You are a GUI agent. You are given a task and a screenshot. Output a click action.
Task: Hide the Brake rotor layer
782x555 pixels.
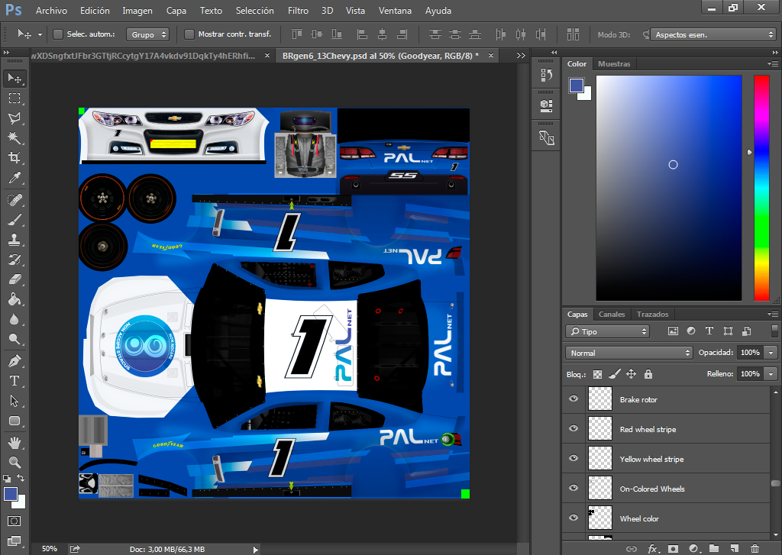(574, 399)
